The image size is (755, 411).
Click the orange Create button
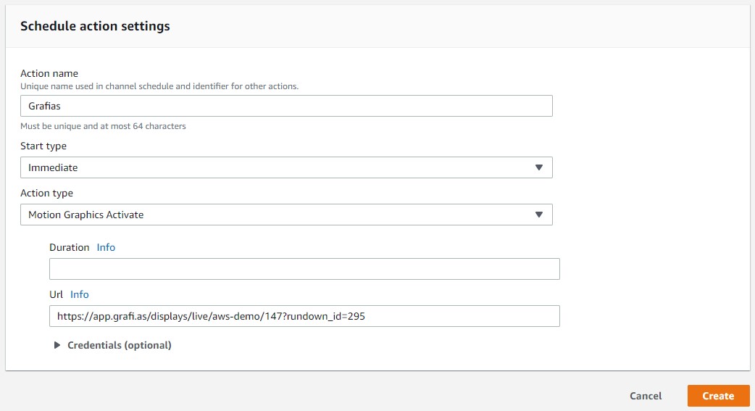point(718,396)
